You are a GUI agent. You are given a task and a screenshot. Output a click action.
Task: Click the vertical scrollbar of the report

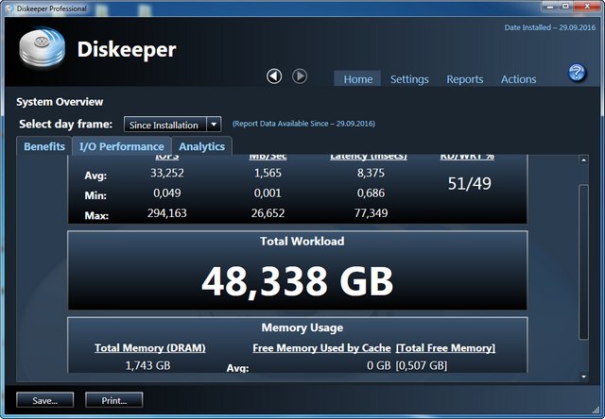tap(583, 264)
